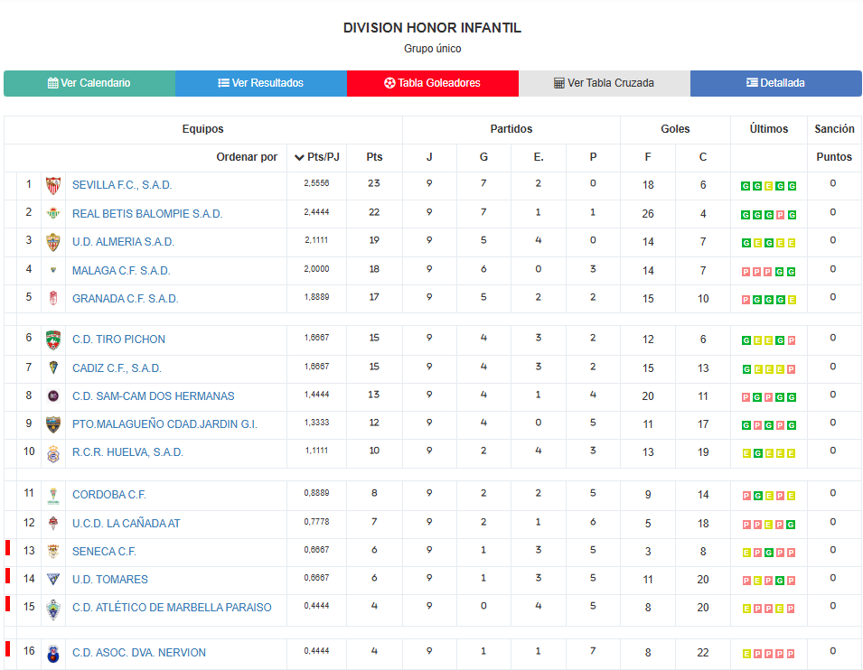
Task: Click Nervion goals against value 22
Action: pos(703,653)
